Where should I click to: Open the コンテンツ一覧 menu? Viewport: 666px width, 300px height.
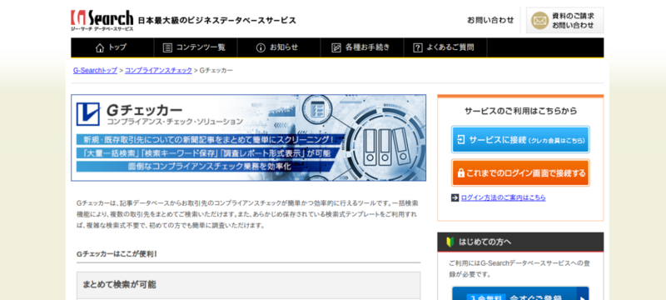pos(196,47)
